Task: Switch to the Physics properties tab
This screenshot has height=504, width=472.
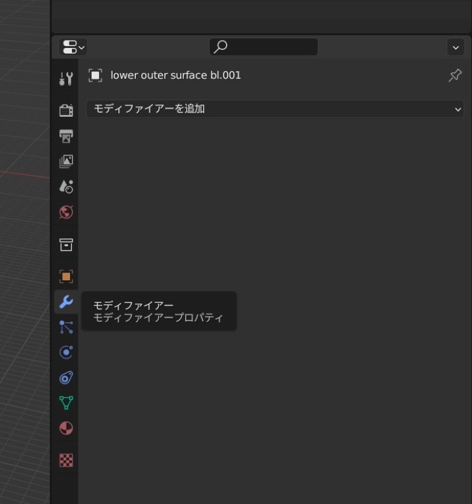Action: [66, 352]
